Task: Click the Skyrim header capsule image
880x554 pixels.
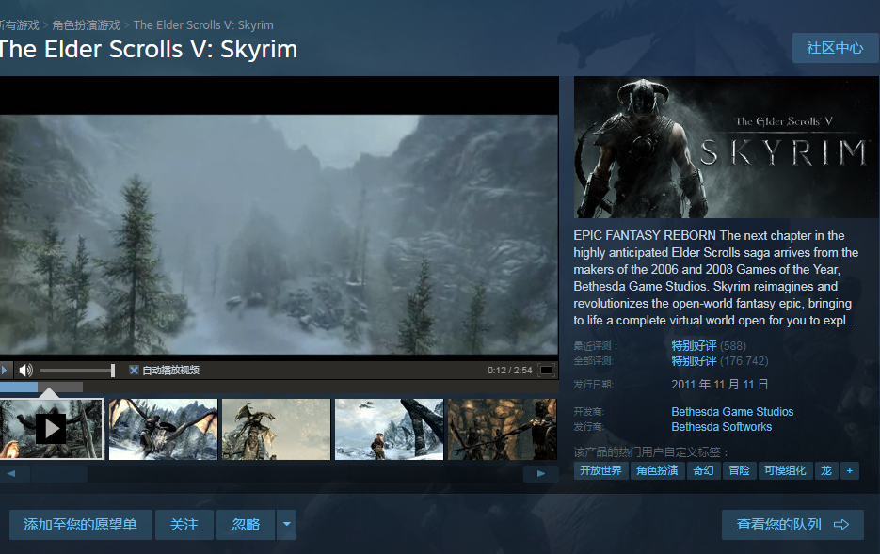Action: pos(727,147)
